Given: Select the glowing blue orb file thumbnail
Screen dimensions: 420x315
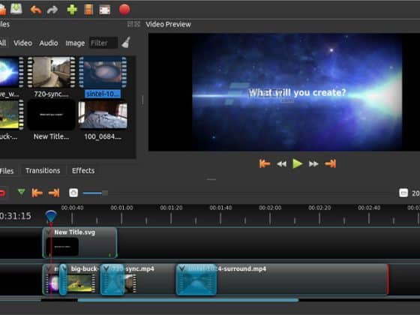Looking at the screenshot, I should point(11,72).
